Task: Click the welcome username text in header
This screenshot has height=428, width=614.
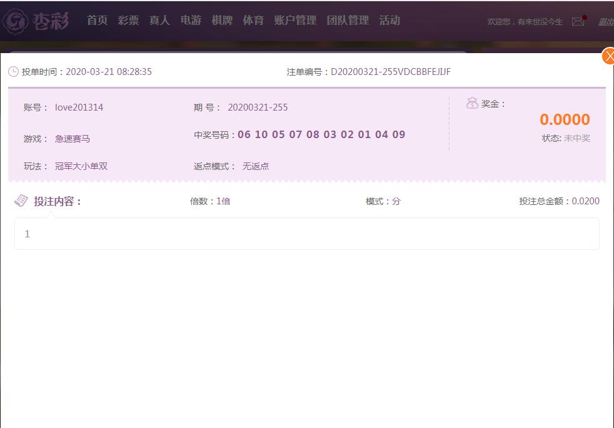Action: pyautogui.click(x=525, y=22)
